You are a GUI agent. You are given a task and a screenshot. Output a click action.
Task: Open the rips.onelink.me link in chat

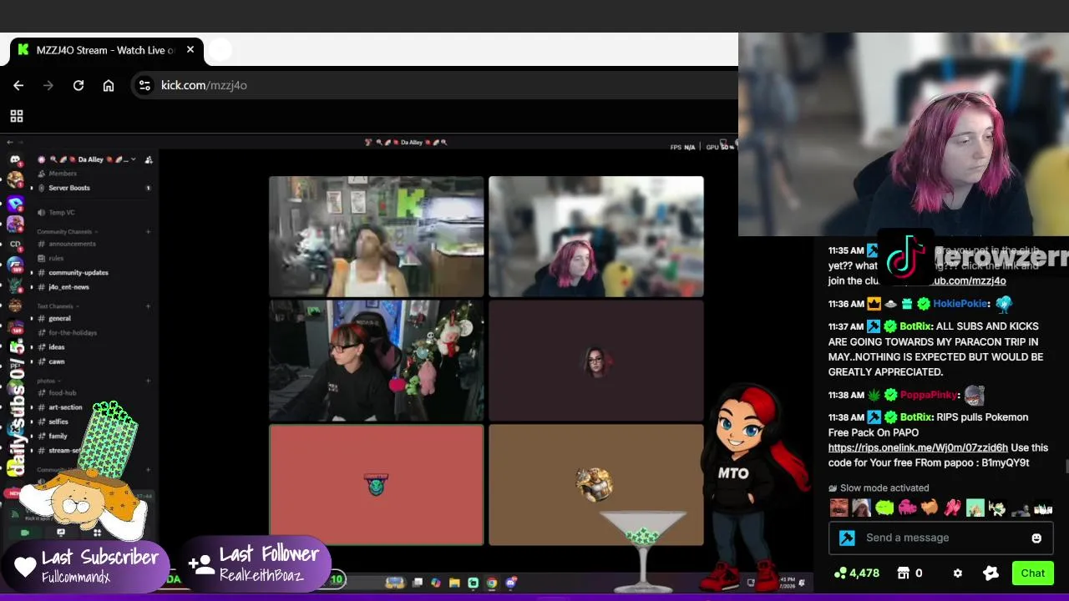tap(918, 447)
